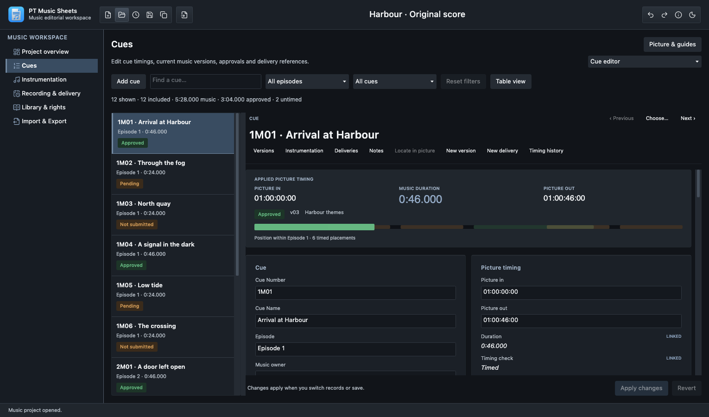709x417 pixels.
Task: Click the green segment in placement bar
Action: (x=314, y=227)
